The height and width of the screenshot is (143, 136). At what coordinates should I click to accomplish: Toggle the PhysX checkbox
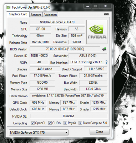(x=65, y=123)
